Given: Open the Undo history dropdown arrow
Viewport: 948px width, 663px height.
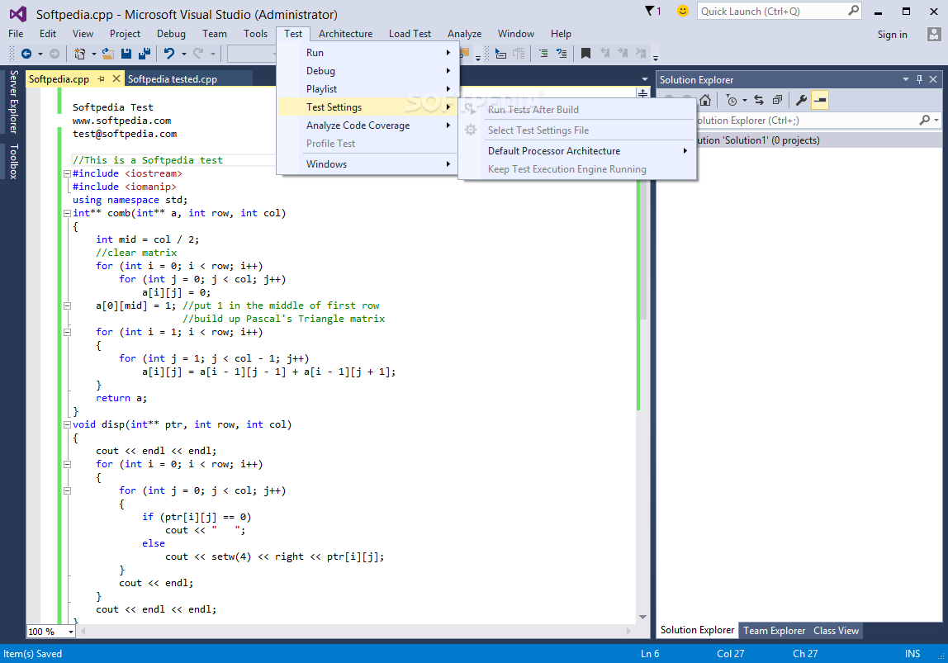Looking at the screenshot, I should point(184,54).
